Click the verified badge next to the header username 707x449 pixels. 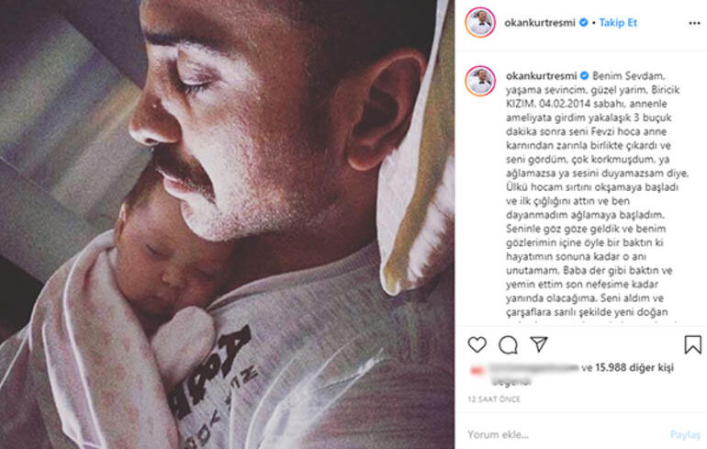tap(583, 22)
